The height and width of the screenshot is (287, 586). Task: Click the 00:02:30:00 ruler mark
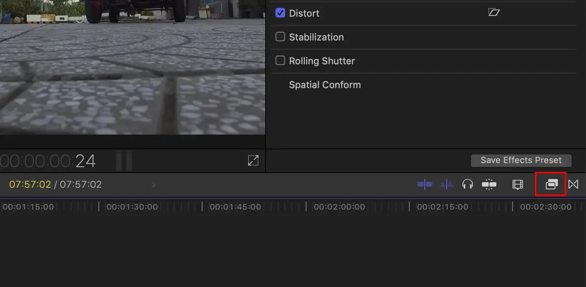(x=546, y=207)
